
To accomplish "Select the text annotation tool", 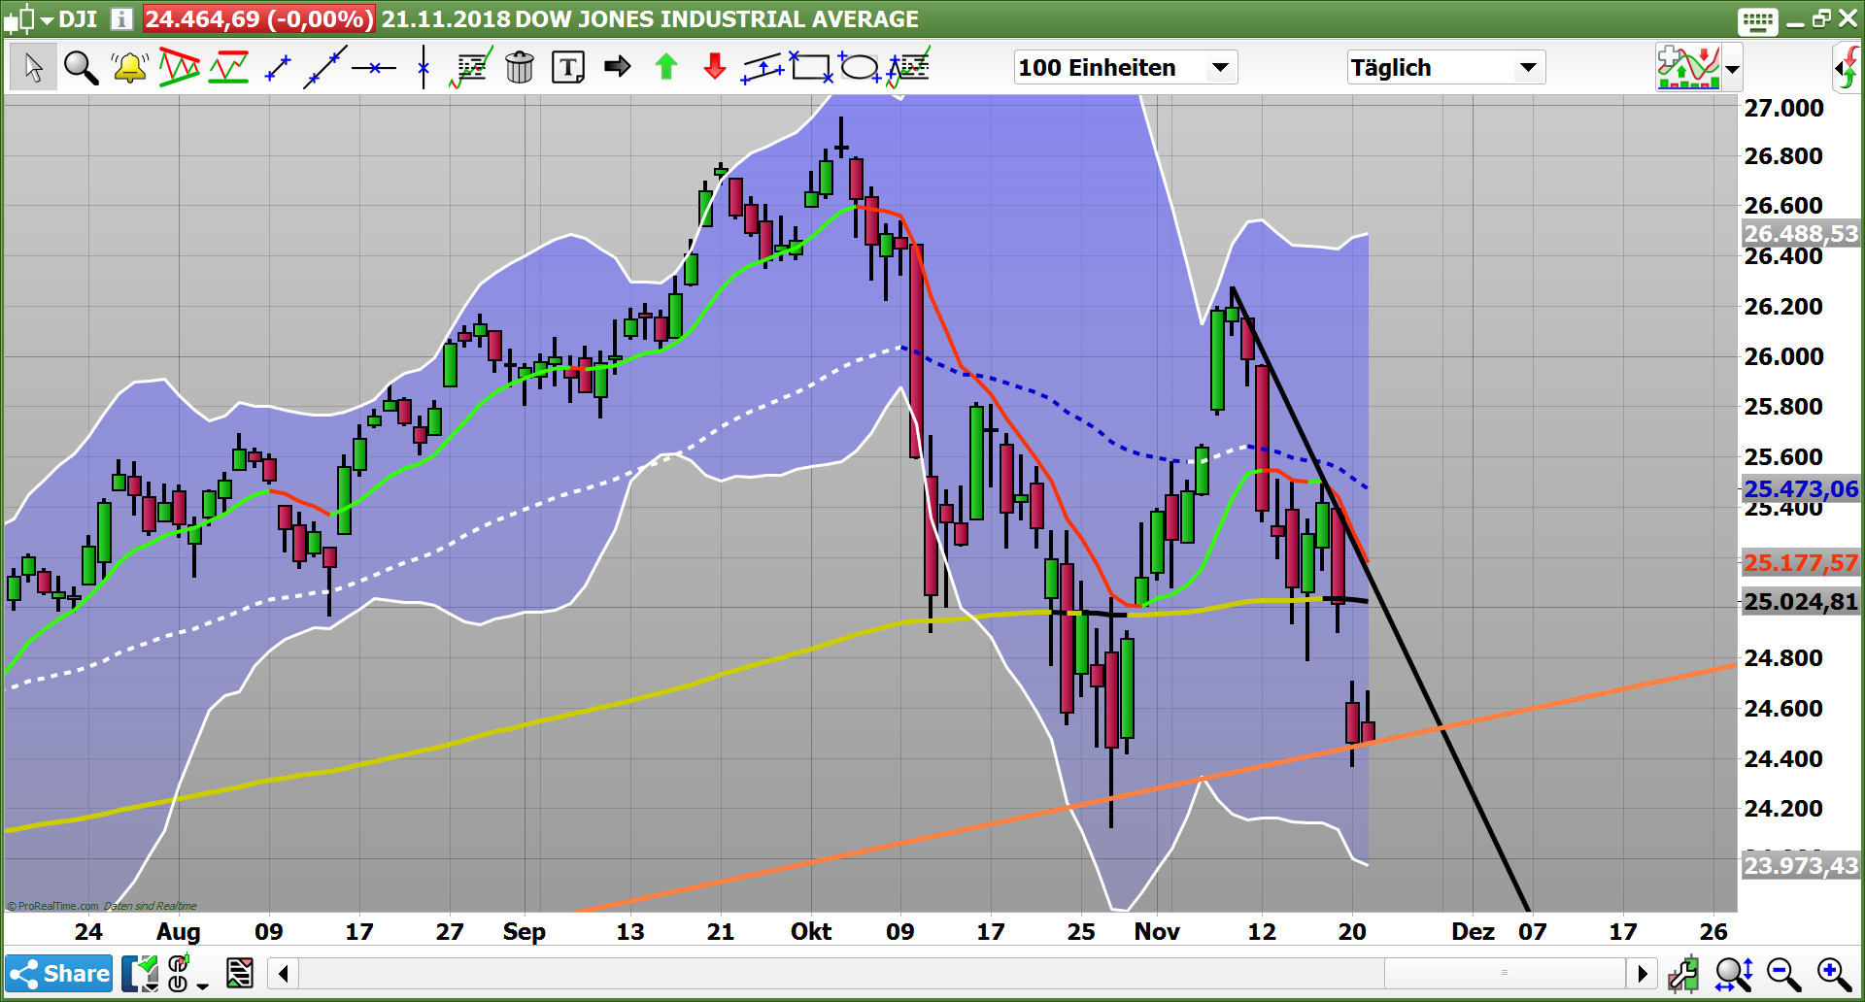I will pos(568,68).
